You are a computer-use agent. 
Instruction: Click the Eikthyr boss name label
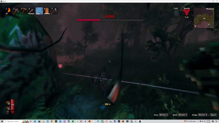pyautogui.click(x=110, y=16)
